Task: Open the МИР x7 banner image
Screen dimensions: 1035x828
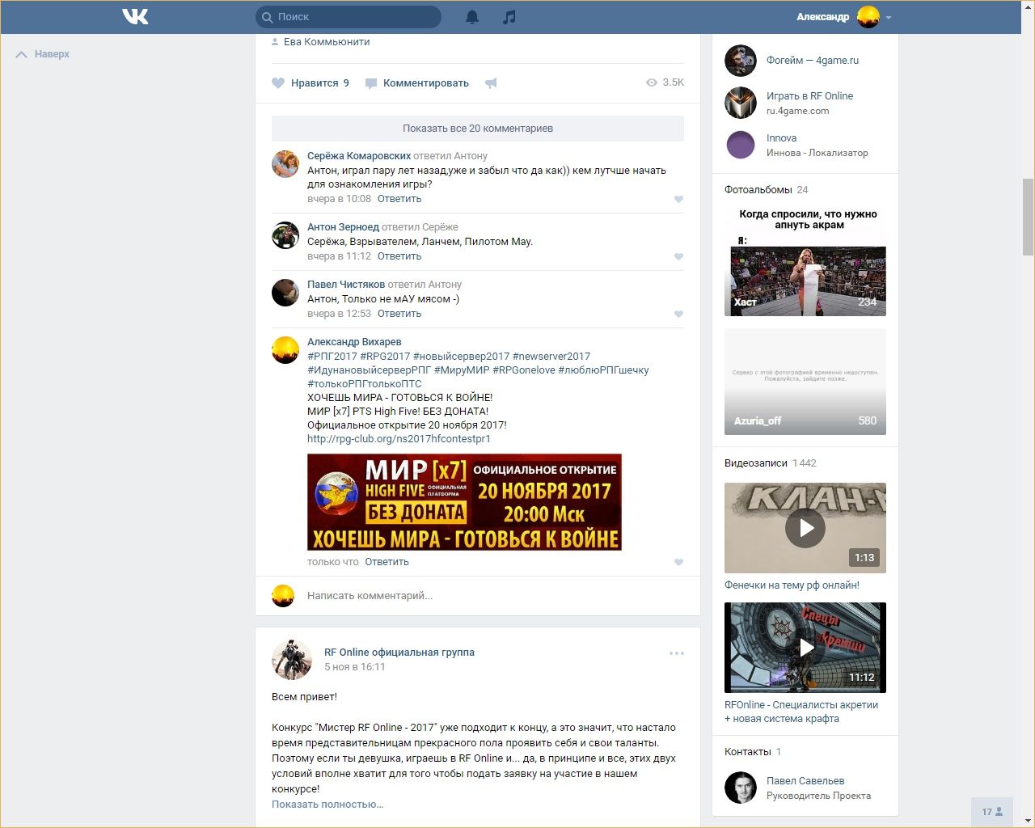Action: (x=464, y=502)
